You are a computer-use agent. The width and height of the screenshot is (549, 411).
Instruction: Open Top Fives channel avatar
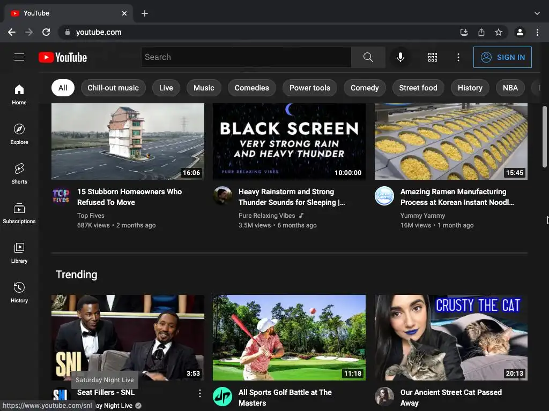pyautogui.click(x=61, y=196)
